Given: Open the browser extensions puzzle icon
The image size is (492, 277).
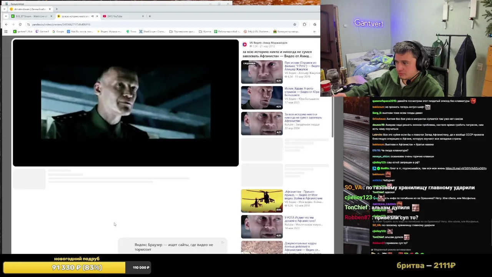Looking at the screenshot, I should click(304, 24).
